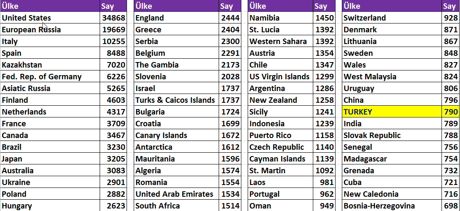This screenshot has height=211, width=460.
Task: Click the Switzerland cell
Action: click(392, 18)
